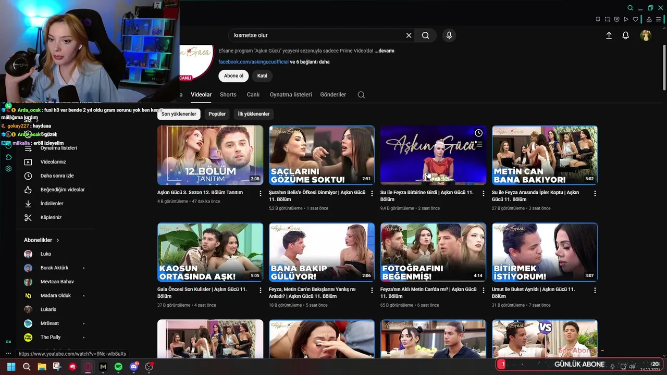Viewport: 667px width, 375px height.
Task: Open the ad blocker shield icon
Action: pyautogui.click(x=616, y=19)
